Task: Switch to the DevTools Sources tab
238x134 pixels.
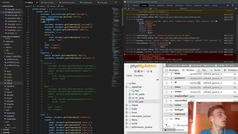Action: click(152, 5)
